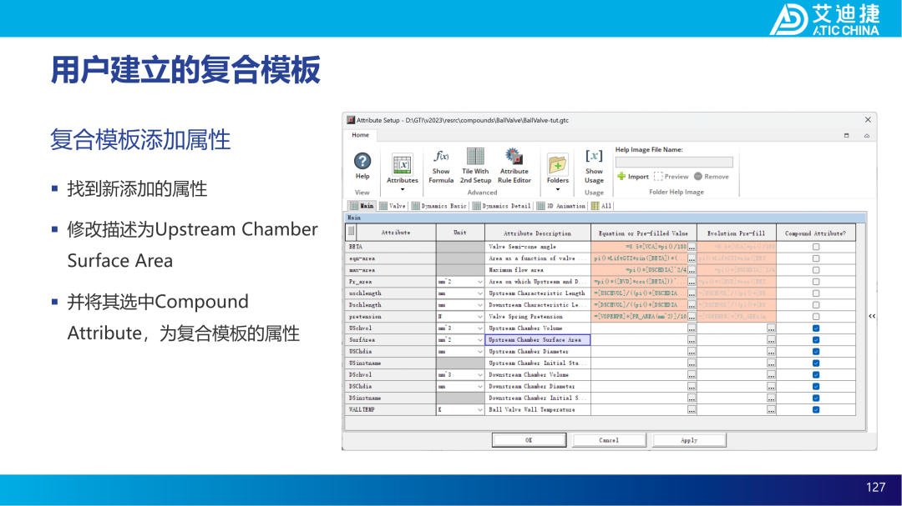Click the Preview help image button
The height and width of the screenshot is (506, 902).
(671, 177)
